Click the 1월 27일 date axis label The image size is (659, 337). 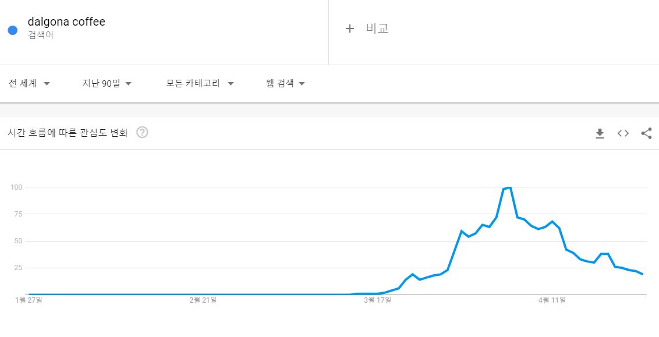click(29, 300)
